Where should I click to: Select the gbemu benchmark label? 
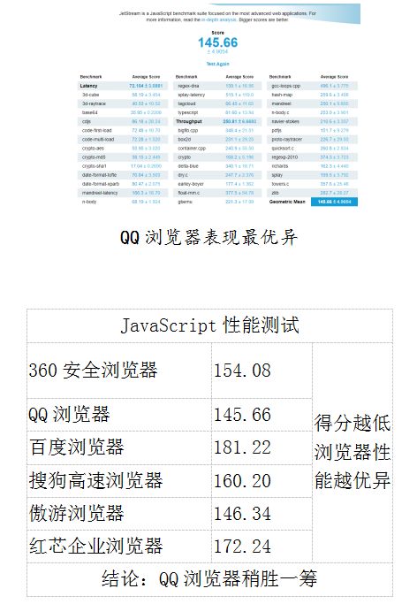pos(185,202)
